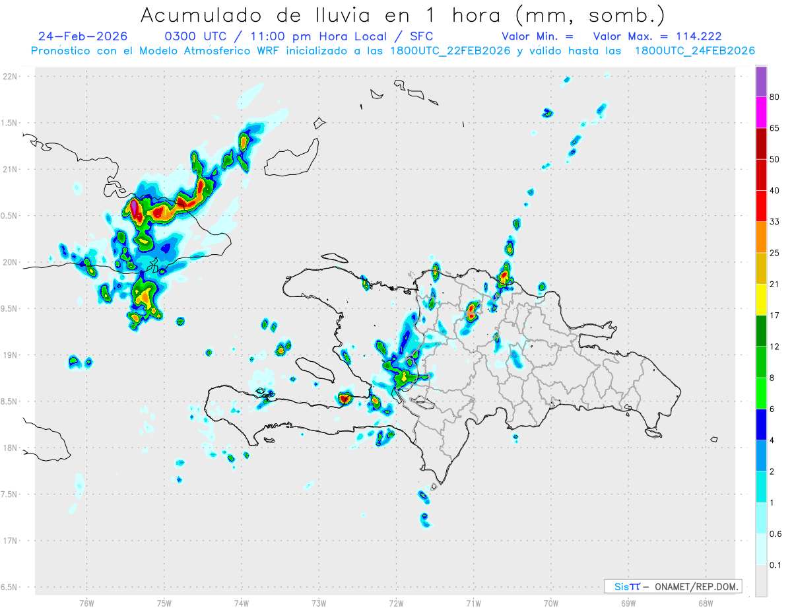This screenshot has height=612, width=792.
Task: Pick the legend value "1"
Action: tap(772, 502)
